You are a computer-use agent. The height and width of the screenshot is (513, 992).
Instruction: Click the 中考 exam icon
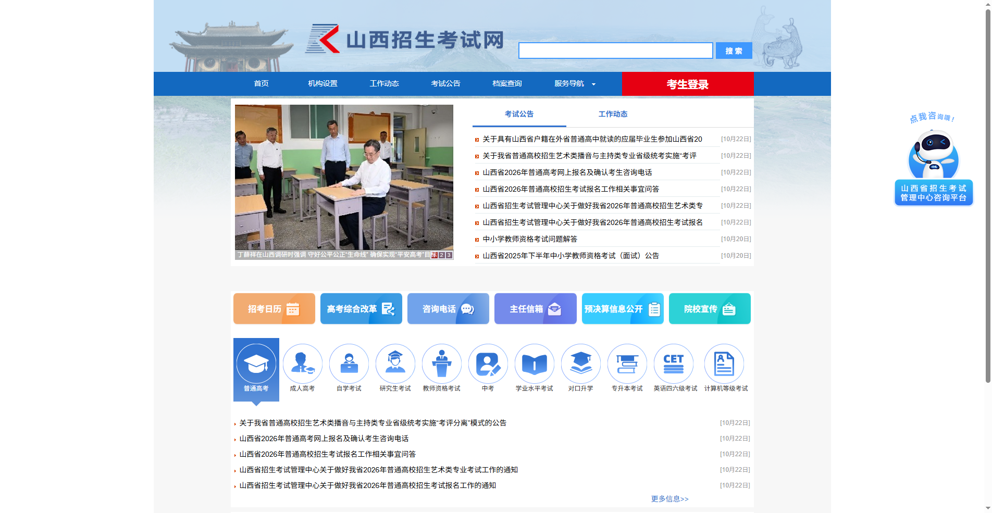[488, 363]
